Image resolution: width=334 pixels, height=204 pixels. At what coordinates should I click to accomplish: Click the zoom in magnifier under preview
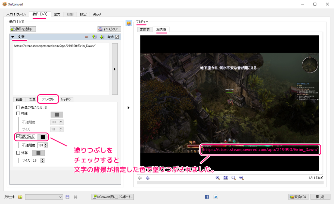(x=218, y=178)
